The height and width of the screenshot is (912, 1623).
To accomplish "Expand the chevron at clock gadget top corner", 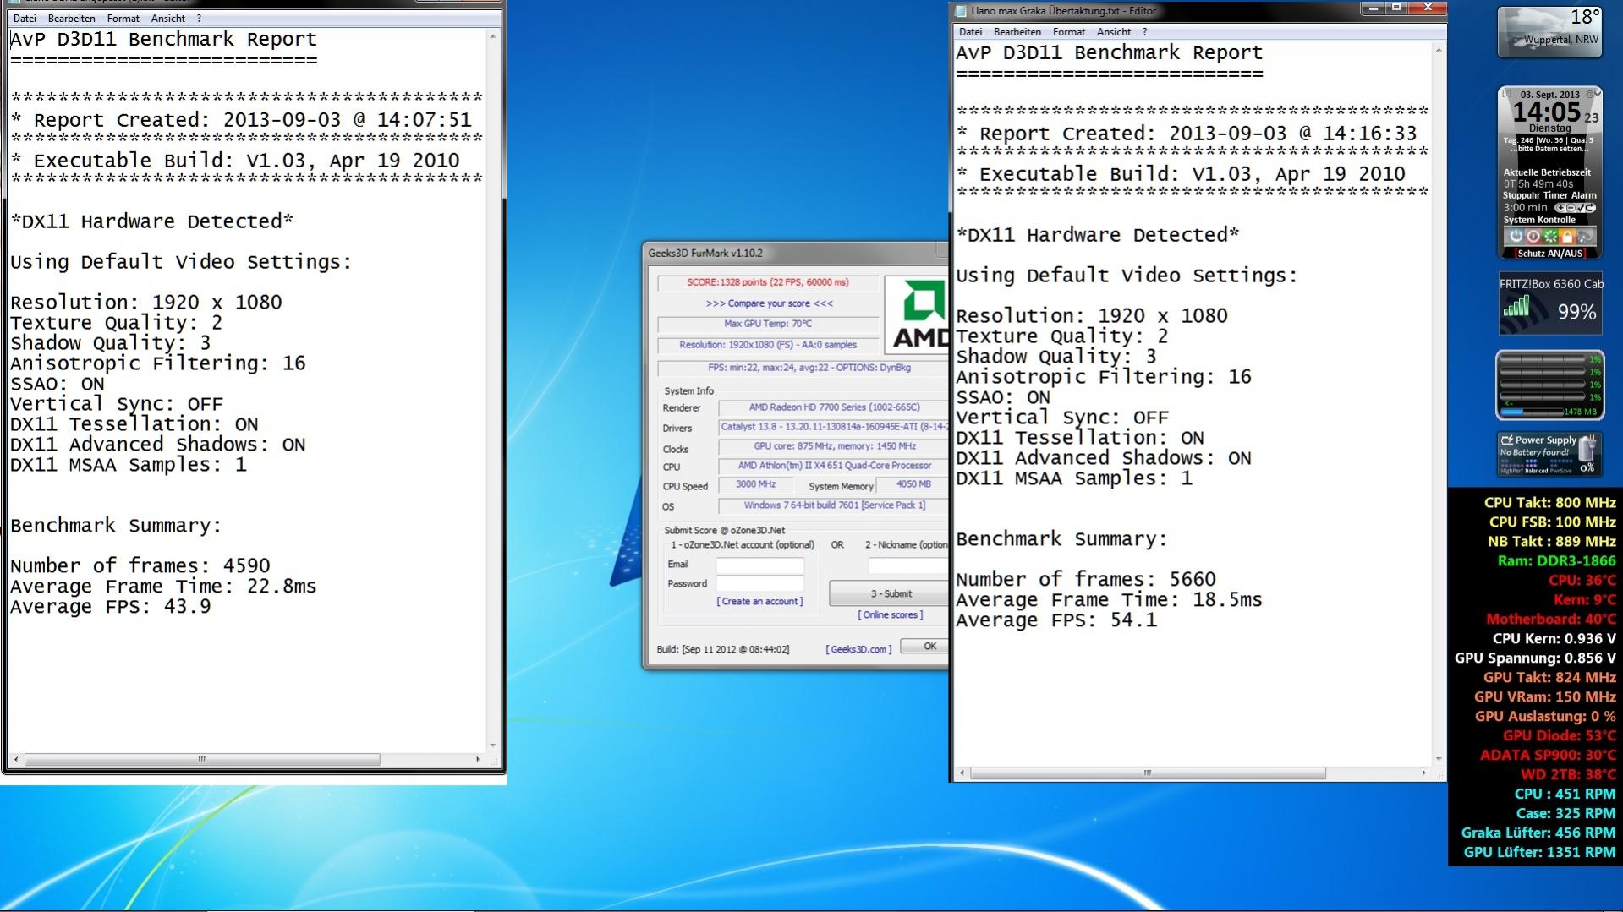I will (1596, 93).
